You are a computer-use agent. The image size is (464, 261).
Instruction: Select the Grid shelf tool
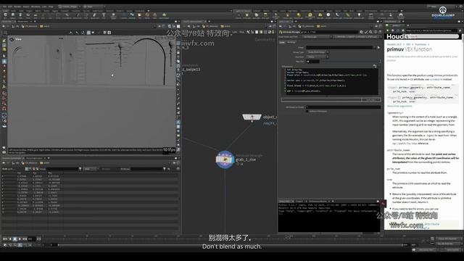click(x=36, y=15)
